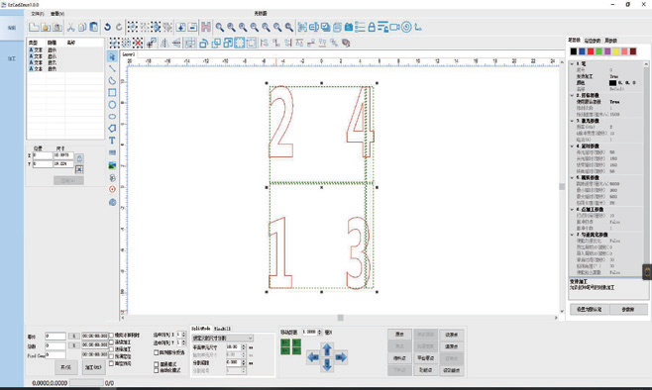Collapse section 2 in the parameter panel
Screen dimensions: 652x390
(572, 96)
